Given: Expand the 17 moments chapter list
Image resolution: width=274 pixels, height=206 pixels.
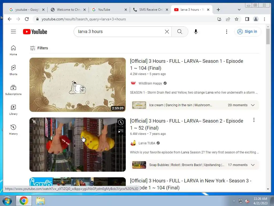Looking at the screenshot, I should 253,165.
